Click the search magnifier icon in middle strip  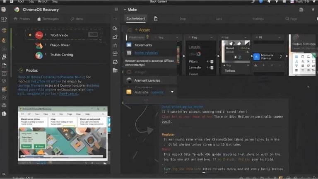tap(115, 29)
